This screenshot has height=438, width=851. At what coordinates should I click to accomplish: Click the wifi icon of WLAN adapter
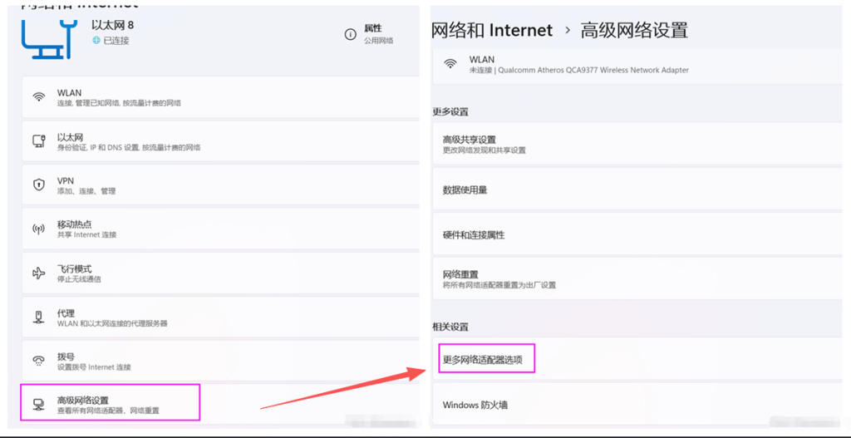[450, 63]
